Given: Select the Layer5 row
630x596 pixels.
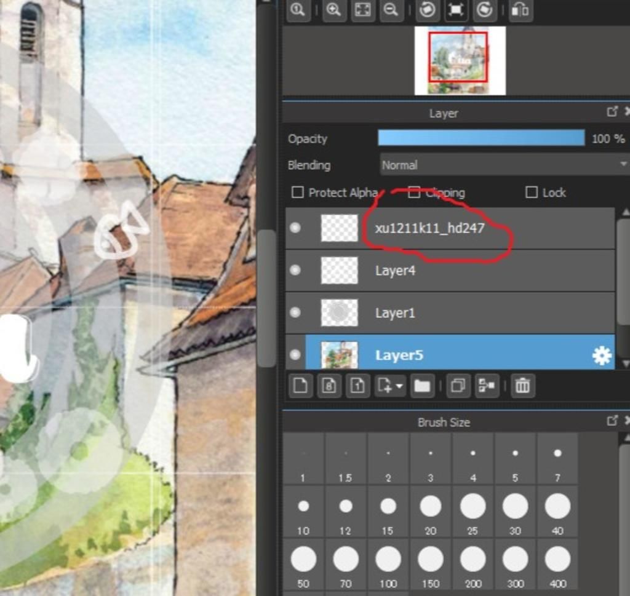Looking at the screenshot, I should point(450,352).
